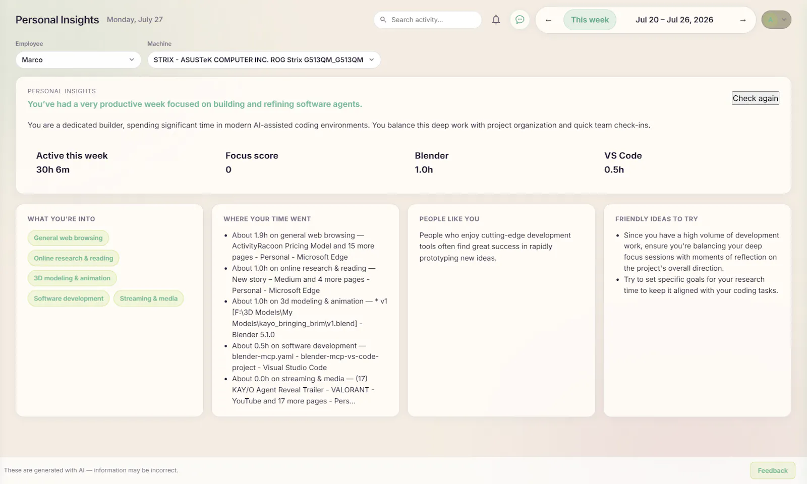Click the research goals suggestion
The height and width of the screenshot is (484, 807).
pos(701,285)
